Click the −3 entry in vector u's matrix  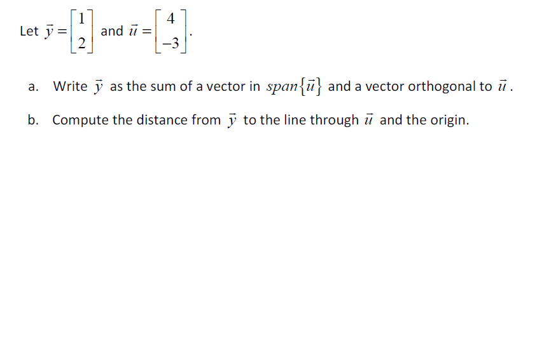point(171,43)
